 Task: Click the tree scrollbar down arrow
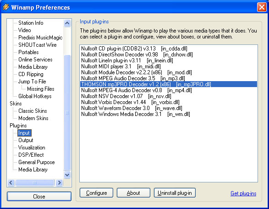point(67,175)
